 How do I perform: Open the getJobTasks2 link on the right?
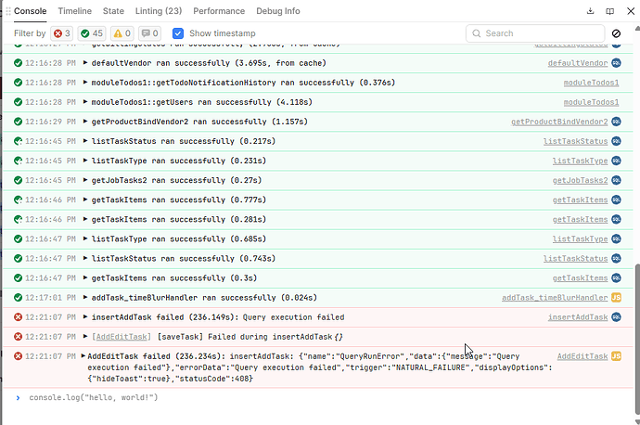580,180
